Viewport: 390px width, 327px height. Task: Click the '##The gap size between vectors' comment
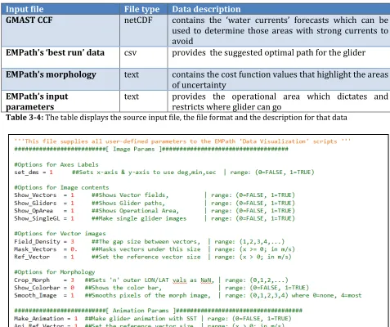coord(146,241)
